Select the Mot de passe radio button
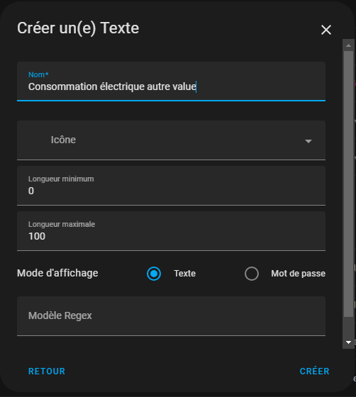356x397 pixels. [x=252, y=274]
